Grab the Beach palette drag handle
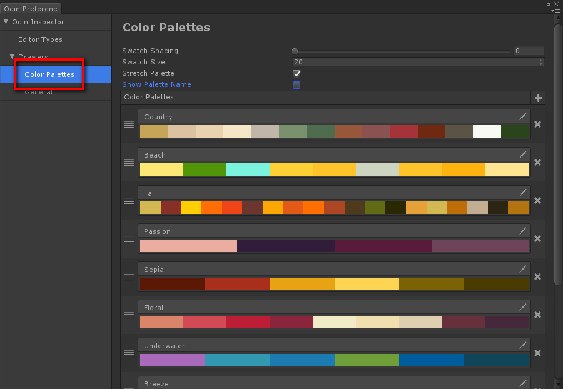The width and height of the screenshot is (563, 389). (129, 163)
